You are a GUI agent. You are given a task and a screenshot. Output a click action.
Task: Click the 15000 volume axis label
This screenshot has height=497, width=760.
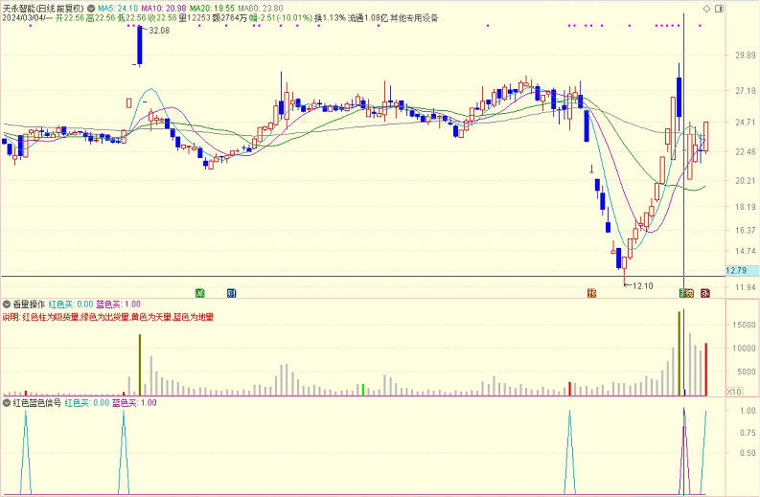(x=744, y=325)
